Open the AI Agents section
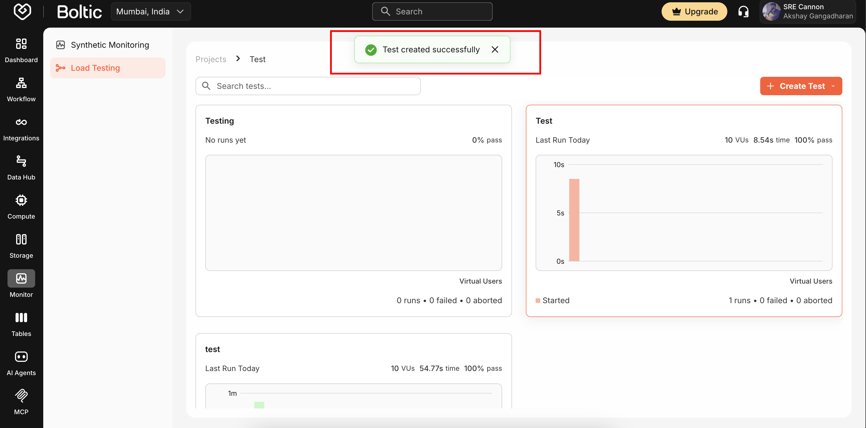 click(x=21, y=362)
